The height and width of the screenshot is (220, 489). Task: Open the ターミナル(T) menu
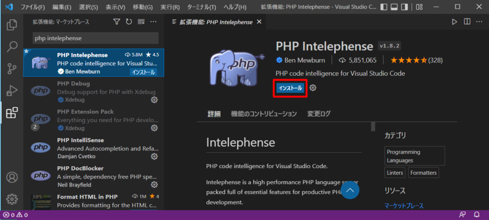[x=202, y=7]
